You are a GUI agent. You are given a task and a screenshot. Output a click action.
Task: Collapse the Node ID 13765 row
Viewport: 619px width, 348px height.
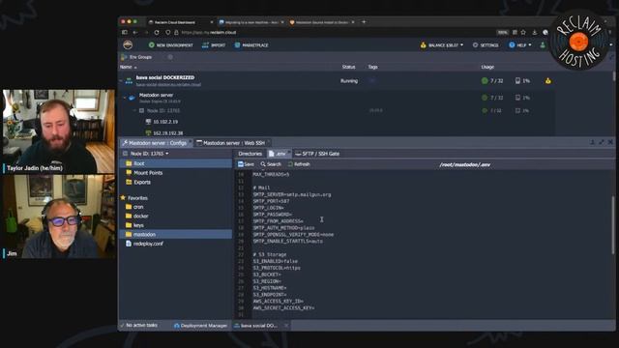click(135, 111)
